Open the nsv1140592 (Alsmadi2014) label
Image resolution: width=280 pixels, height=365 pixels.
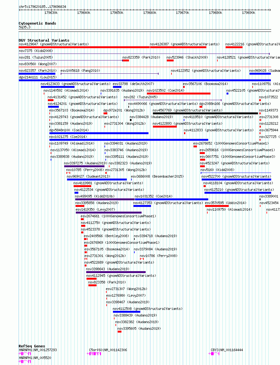tap(66, 91)
